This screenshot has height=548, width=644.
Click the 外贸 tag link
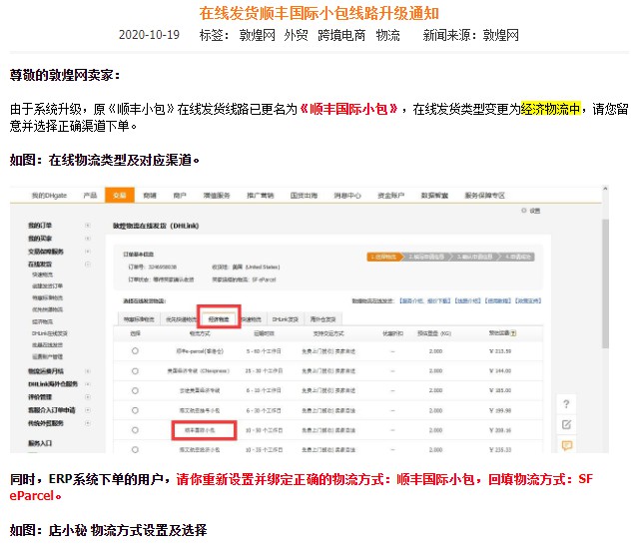coord(296,35)
